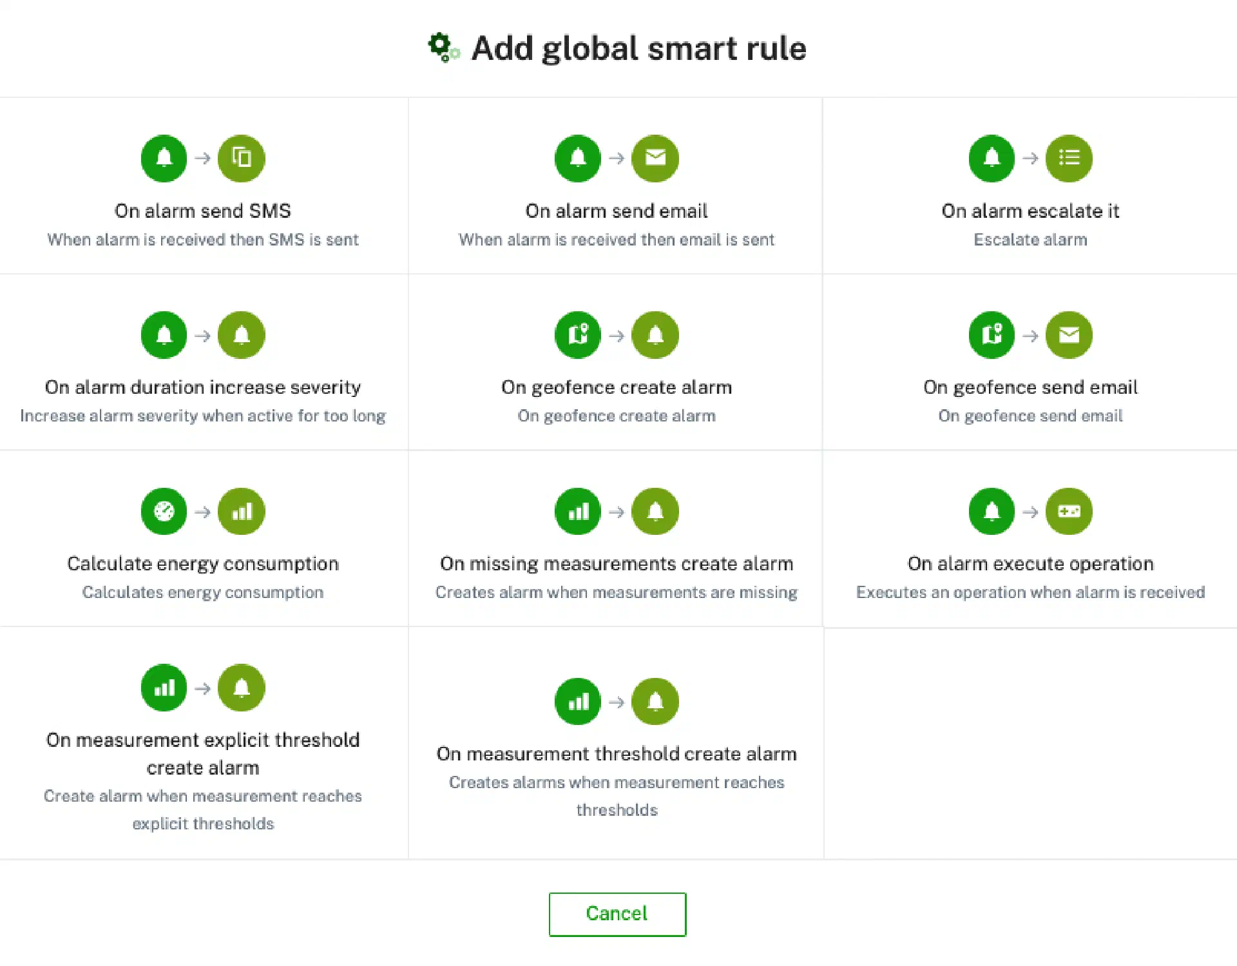Click bell icon in explicit threshold card

click(241, 688)
